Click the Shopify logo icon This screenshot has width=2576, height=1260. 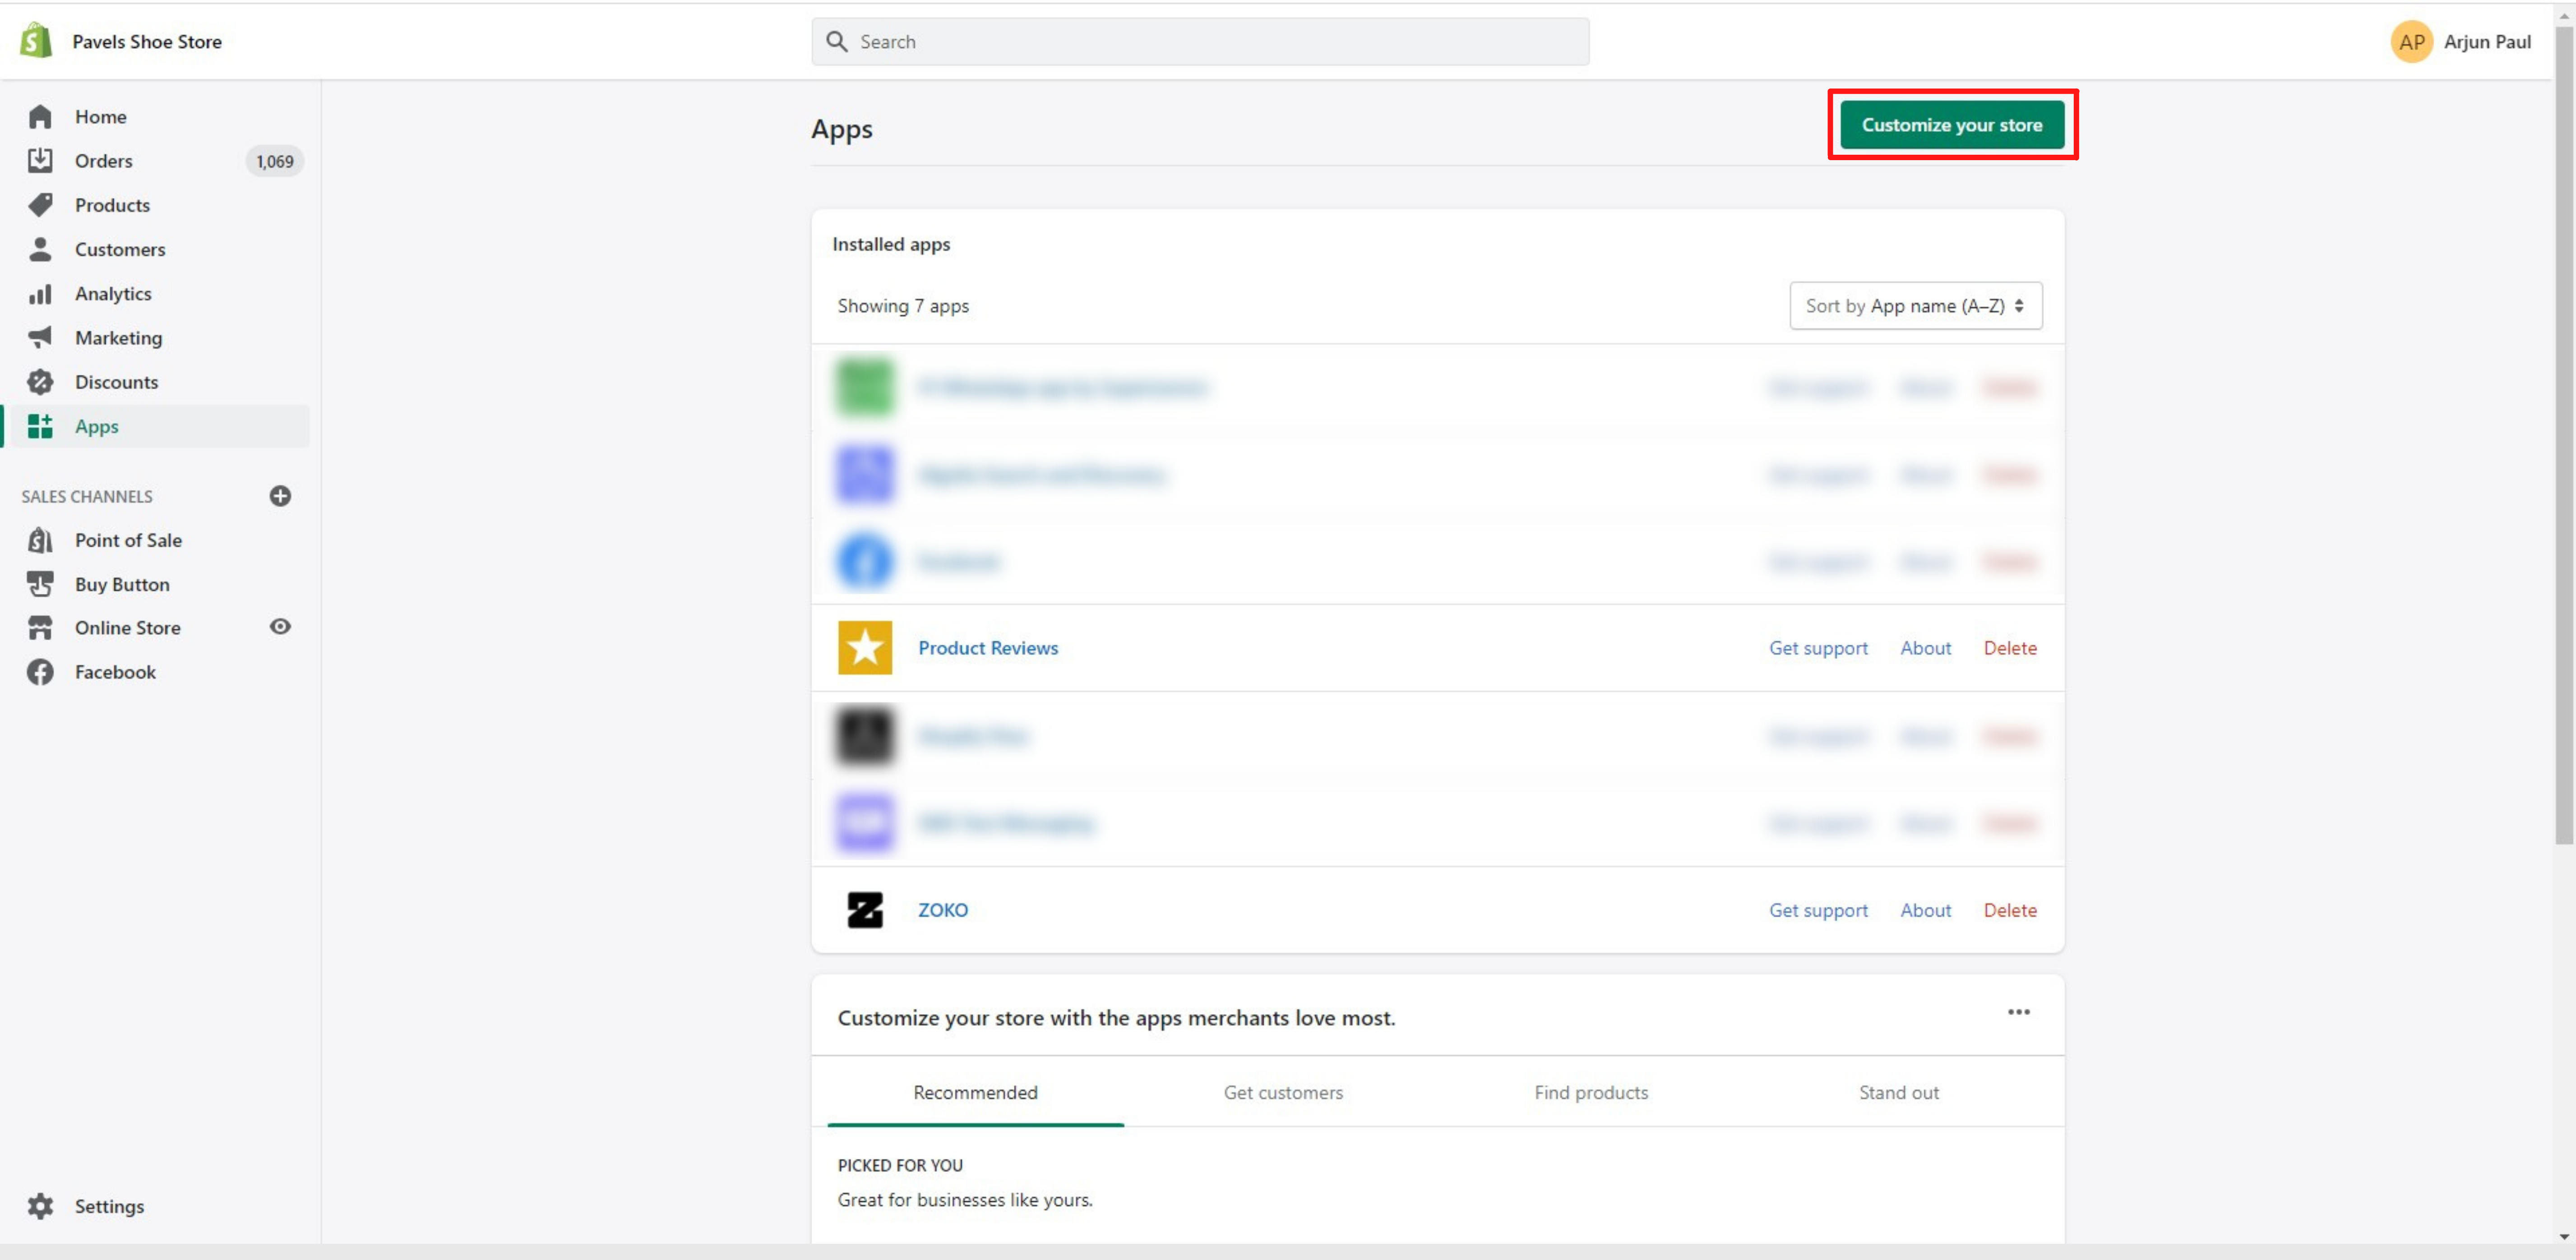coord(37,41)
